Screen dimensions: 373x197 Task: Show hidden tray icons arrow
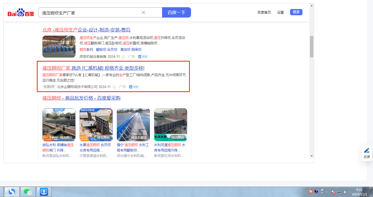327,192
